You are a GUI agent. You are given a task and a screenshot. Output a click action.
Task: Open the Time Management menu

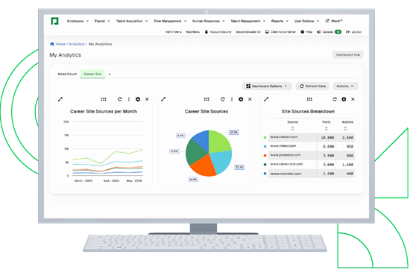tap(170, 21)
